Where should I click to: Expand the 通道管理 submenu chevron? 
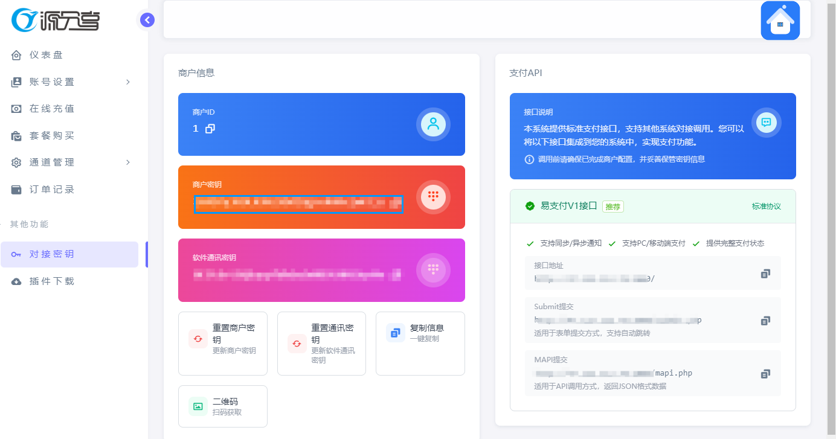click(127, 162)
